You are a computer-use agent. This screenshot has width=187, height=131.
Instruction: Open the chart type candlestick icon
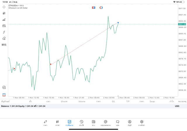click(x=4, y=13)
